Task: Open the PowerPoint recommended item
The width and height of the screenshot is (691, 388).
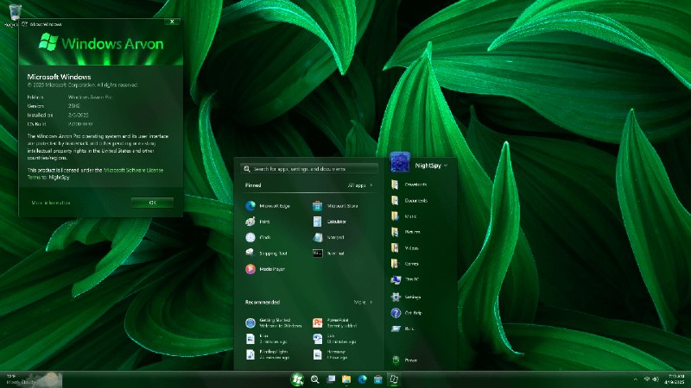Action: (335, 322)
